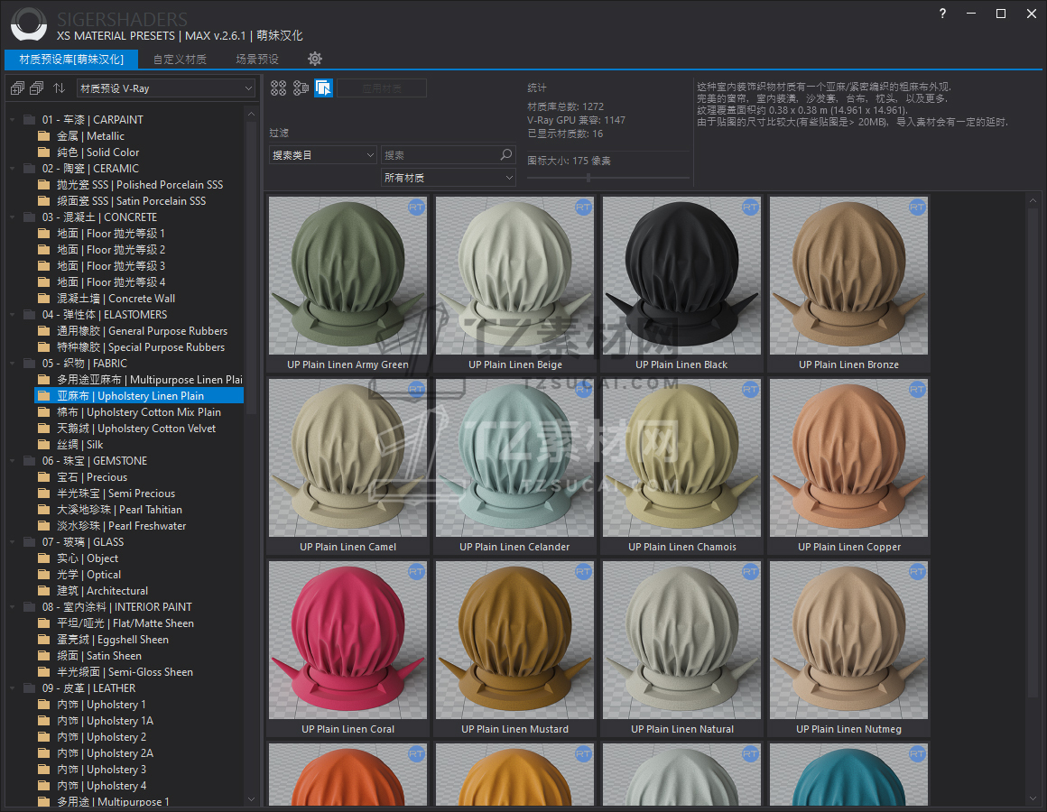Click folder icon beside Optical
The height and width of the screenshot is (812, 1047).
click(x=44, y=575)
